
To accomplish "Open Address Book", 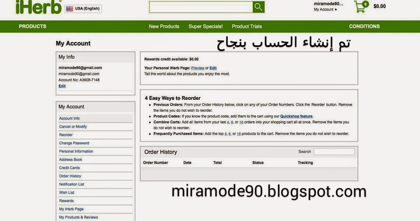I will coord(71,159).
